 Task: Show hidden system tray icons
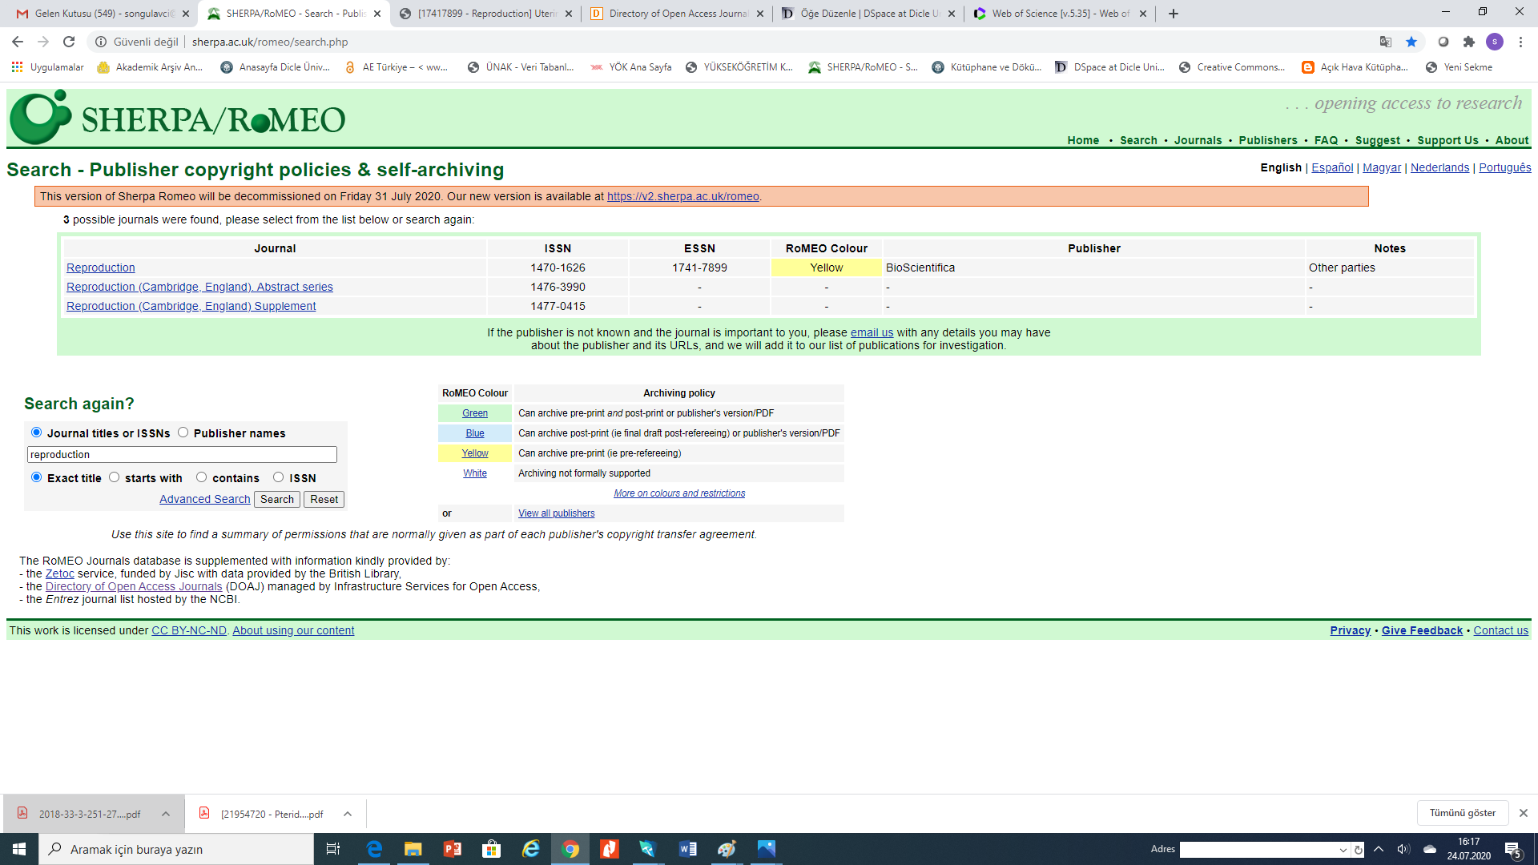pos(1379,849)
